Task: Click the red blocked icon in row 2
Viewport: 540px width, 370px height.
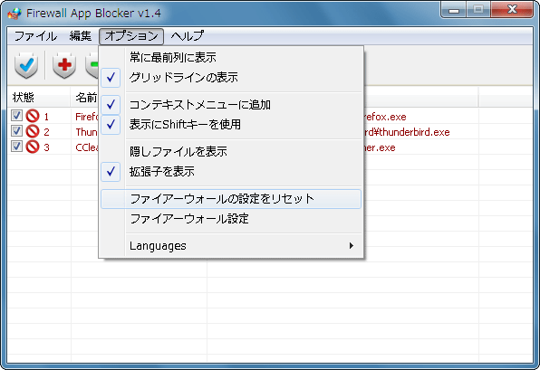Action: [33, 131]
